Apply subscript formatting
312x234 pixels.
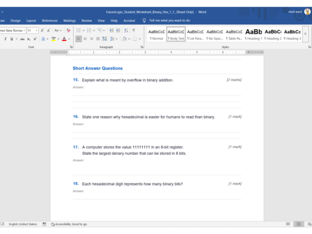click(29, 39)
